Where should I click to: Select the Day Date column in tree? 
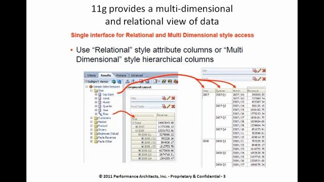[x=108, y=95]
